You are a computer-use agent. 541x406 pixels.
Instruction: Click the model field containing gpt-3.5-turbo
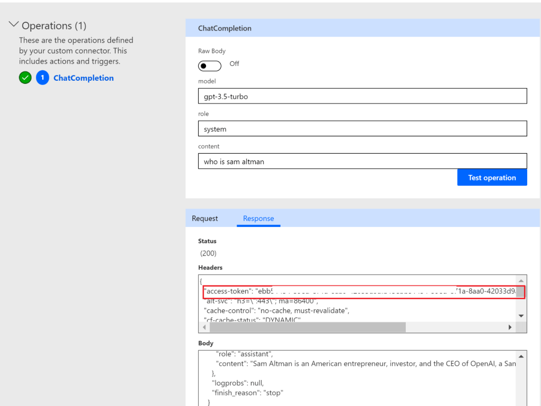coord(362,96)
